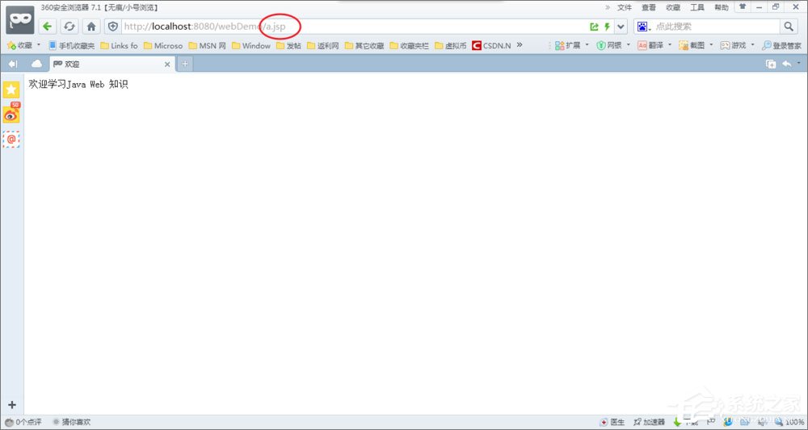Click the shield security icon in address bar
The height and width of the screenshot is (430, 808).
pyautogui.click(x=113, y=27)
